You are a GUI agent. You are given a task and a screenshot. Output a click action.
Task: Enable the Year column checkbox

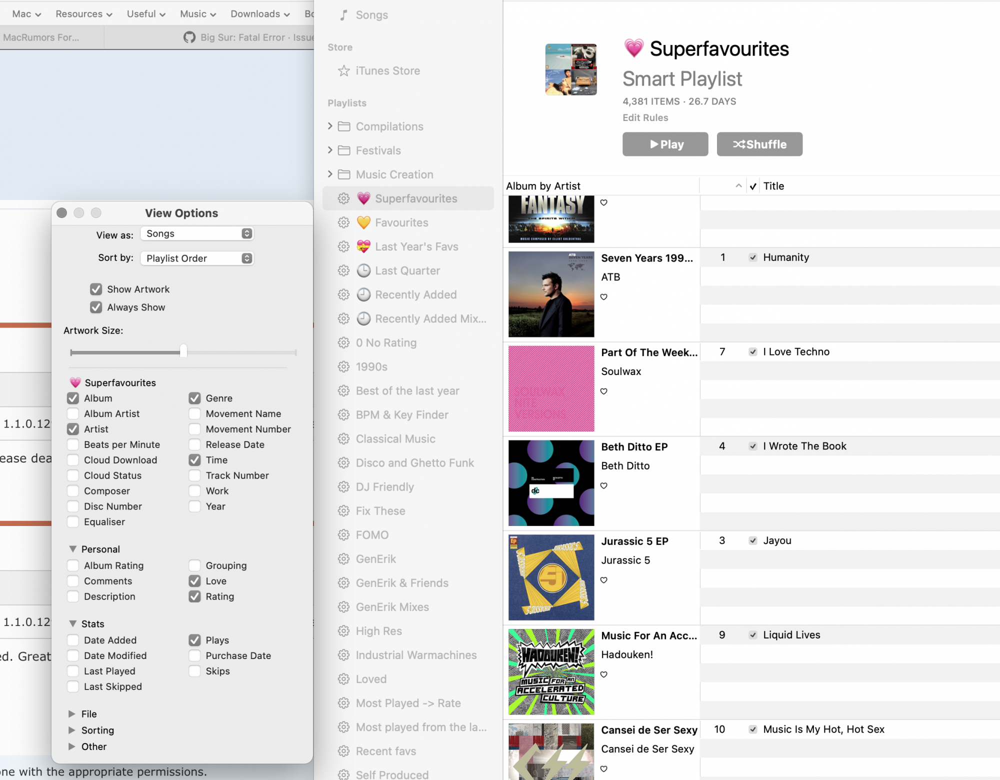[x=194, y=507]
